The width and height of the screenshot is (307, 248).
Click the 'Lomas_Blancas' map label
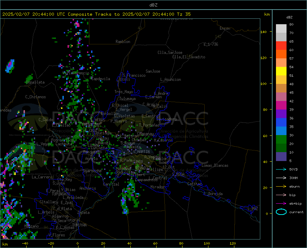coord(215,165)
